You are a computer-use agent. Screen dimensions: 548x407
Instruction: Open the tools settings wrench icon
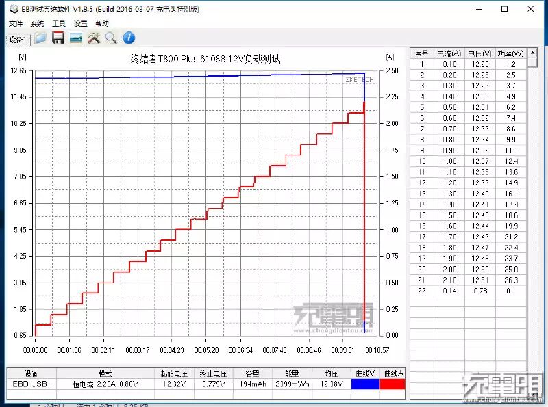(x=94, y=38)
